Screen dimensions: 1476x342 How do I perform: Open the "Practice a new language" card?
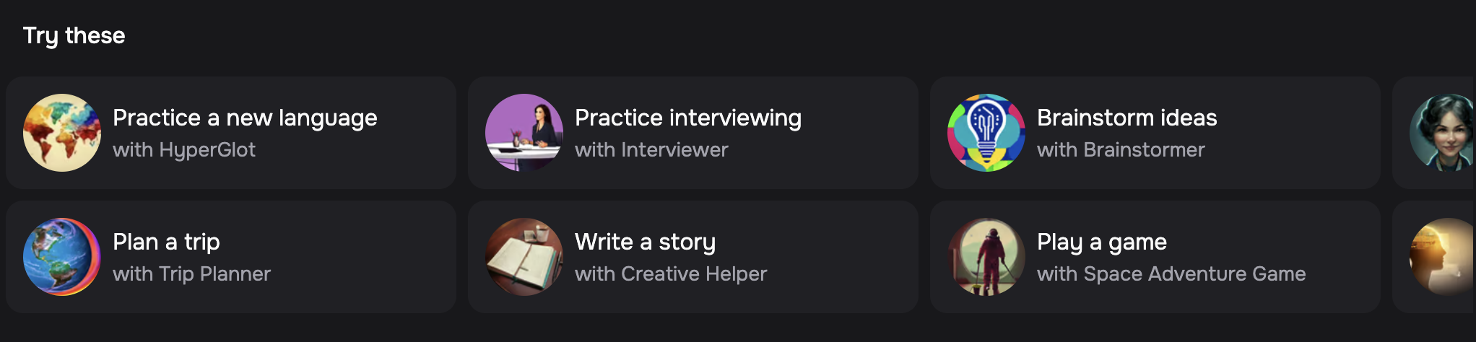231,133
